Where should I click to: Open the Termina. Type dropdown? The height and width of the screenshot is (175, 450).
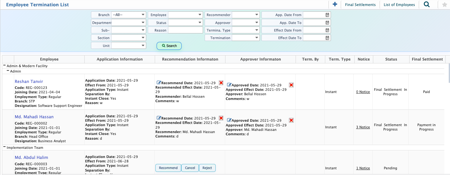246,30
